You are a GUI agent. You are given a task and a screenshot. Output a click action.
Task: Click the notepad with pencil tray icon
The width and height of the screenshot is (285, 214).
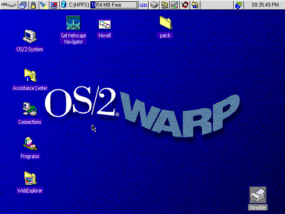click(x=175, y=5)
